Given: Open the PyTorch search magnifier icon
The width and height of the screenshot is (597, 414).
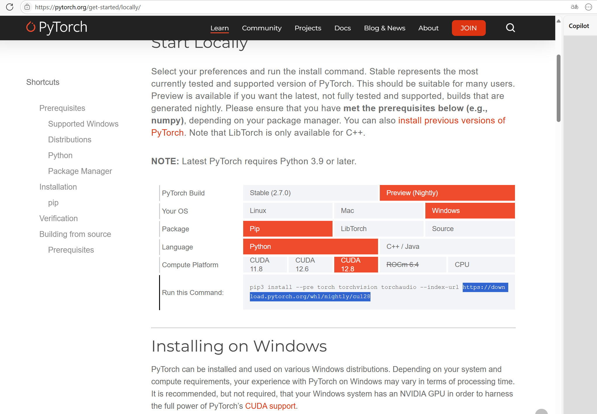Looking at the screenshot, I should coord(510,28).
